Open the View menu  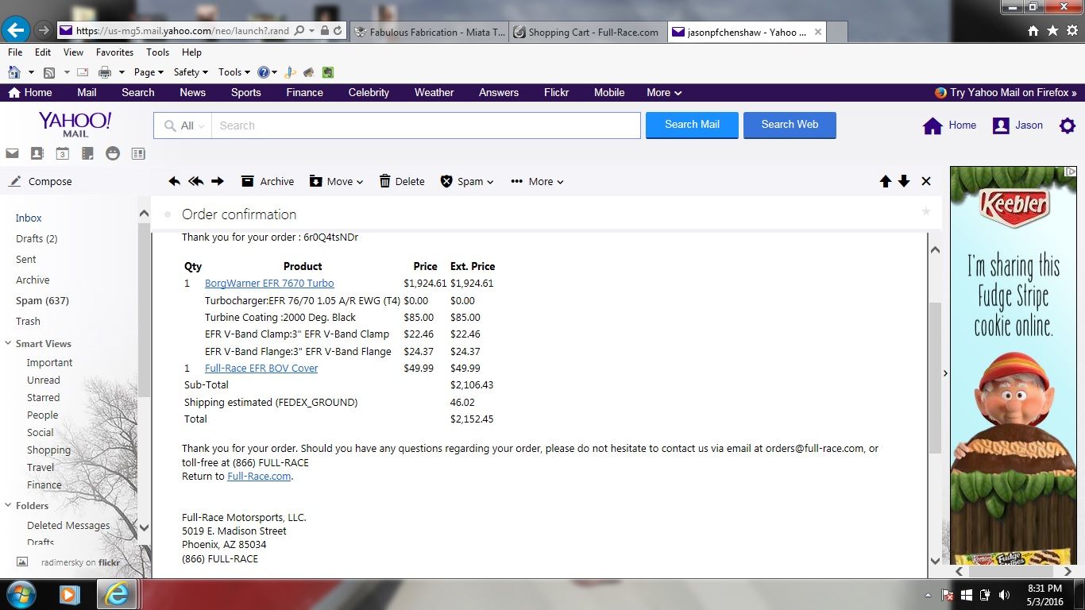(73, 52)
